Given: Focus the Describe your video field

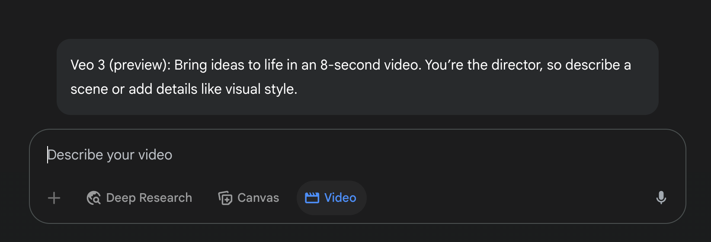Looking at the screenshot, I should point(358,155).
